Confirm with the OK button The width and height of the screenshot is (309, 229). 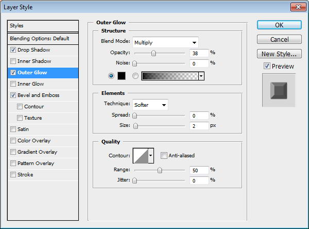point(279,25)
